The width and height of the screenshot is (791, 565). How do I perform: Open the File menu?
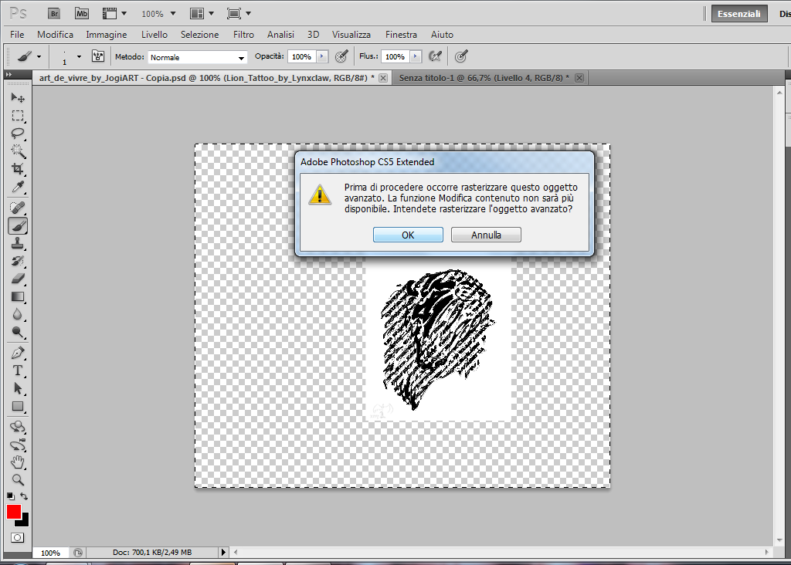pyautogui.click(x=17, y=34)
